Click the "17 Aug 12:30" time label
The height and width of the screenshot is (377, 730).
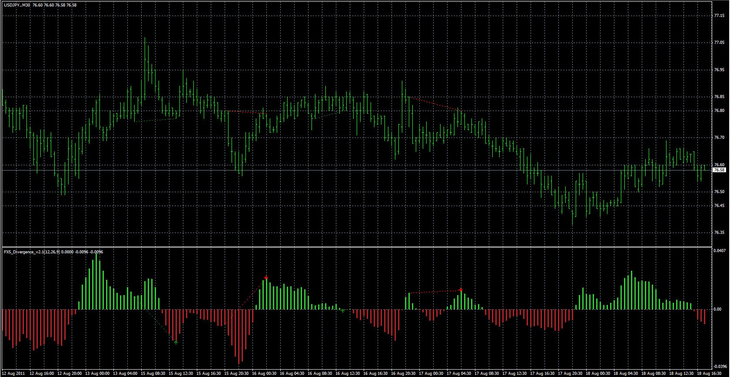[x=514, y=373]
